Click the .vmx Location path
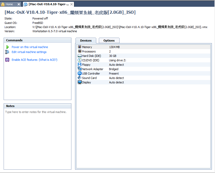 coord(120,27)
